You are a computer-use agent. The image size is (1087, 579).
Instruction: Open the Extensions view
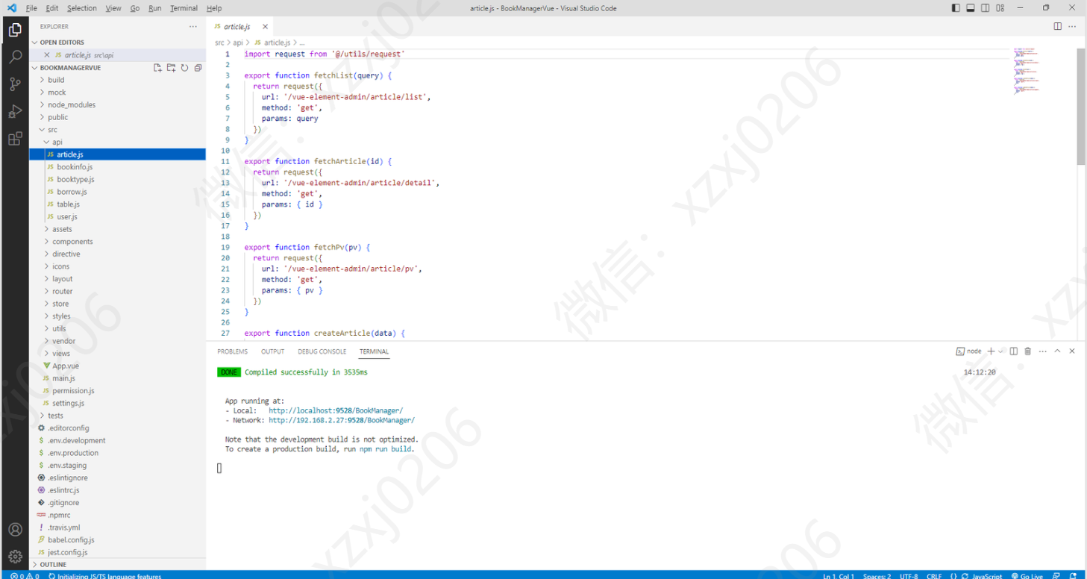[15, 139]
